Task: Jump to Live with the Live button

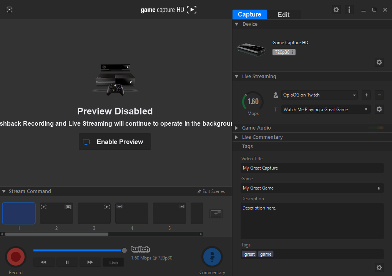Action: click(113, 262)
